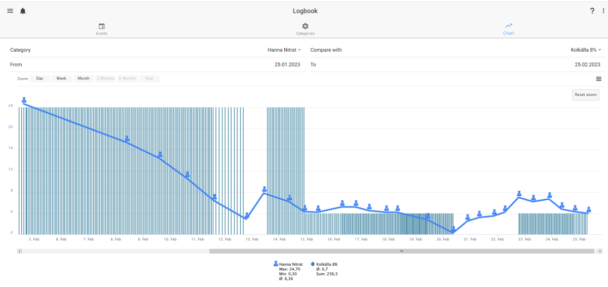Switch to the Events tab
Screen dimensions: 608x287
coord(102,29)
